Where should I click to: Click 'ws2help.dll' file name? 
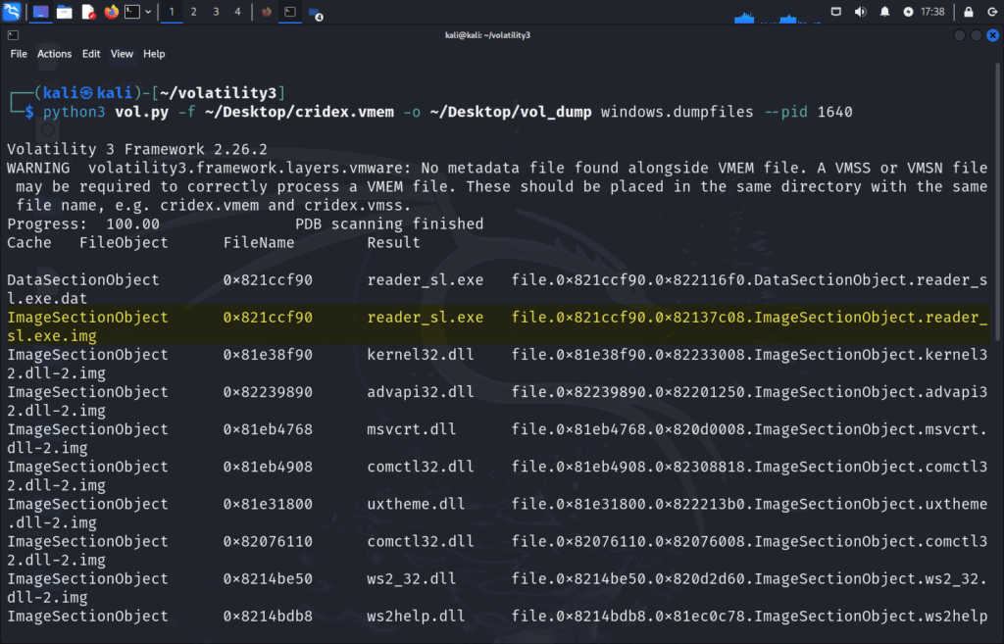coord(416,617)
